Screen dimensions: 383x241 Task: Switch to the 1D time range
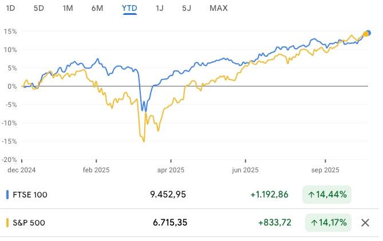[x=10, y=8]
